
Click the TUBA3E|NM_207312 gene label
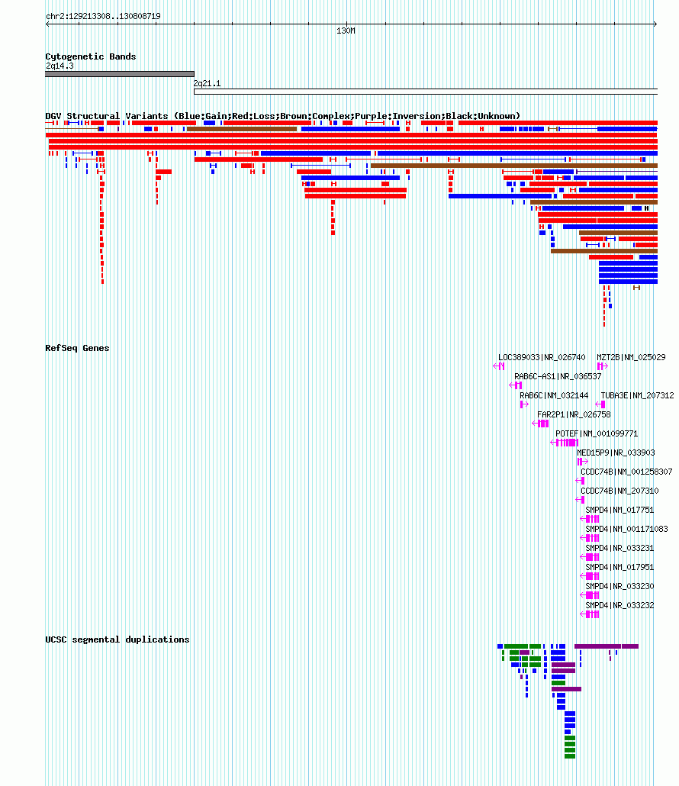tap(637, 395)
